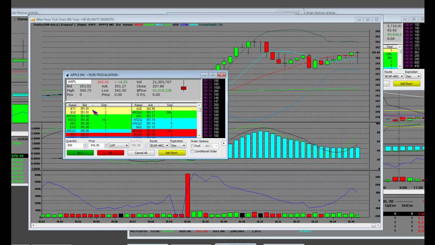The width and height of the screenshot is (435, 245).
Task: Click the Bid column header
Action: point(85,105)
